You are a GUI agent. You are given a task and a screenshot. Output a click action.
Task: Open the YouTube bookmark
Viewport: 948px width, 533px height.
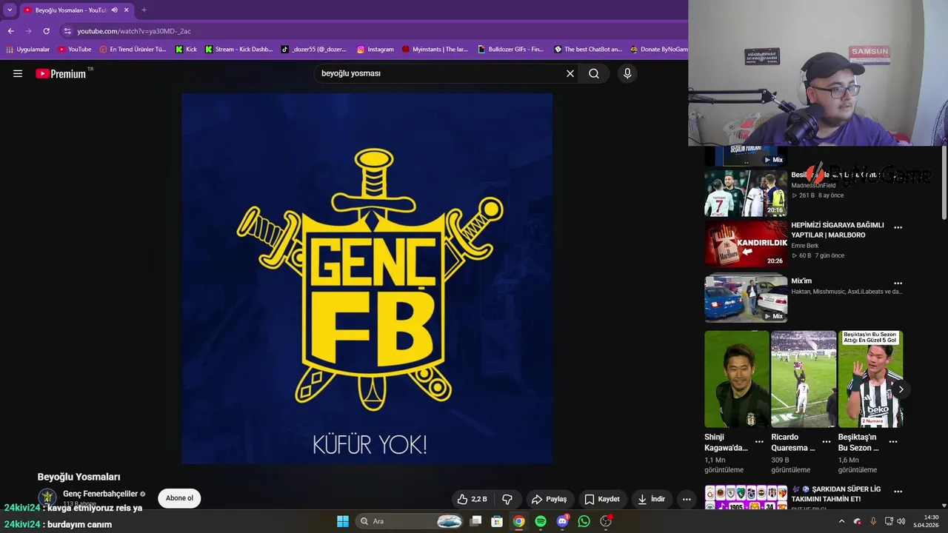75,50
